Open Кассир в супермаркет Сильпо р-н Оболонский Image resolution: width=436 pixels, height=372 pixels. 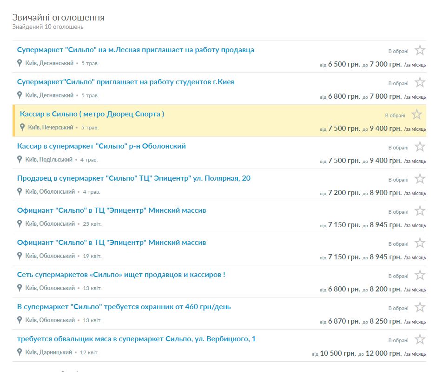(x=101, y=146)
